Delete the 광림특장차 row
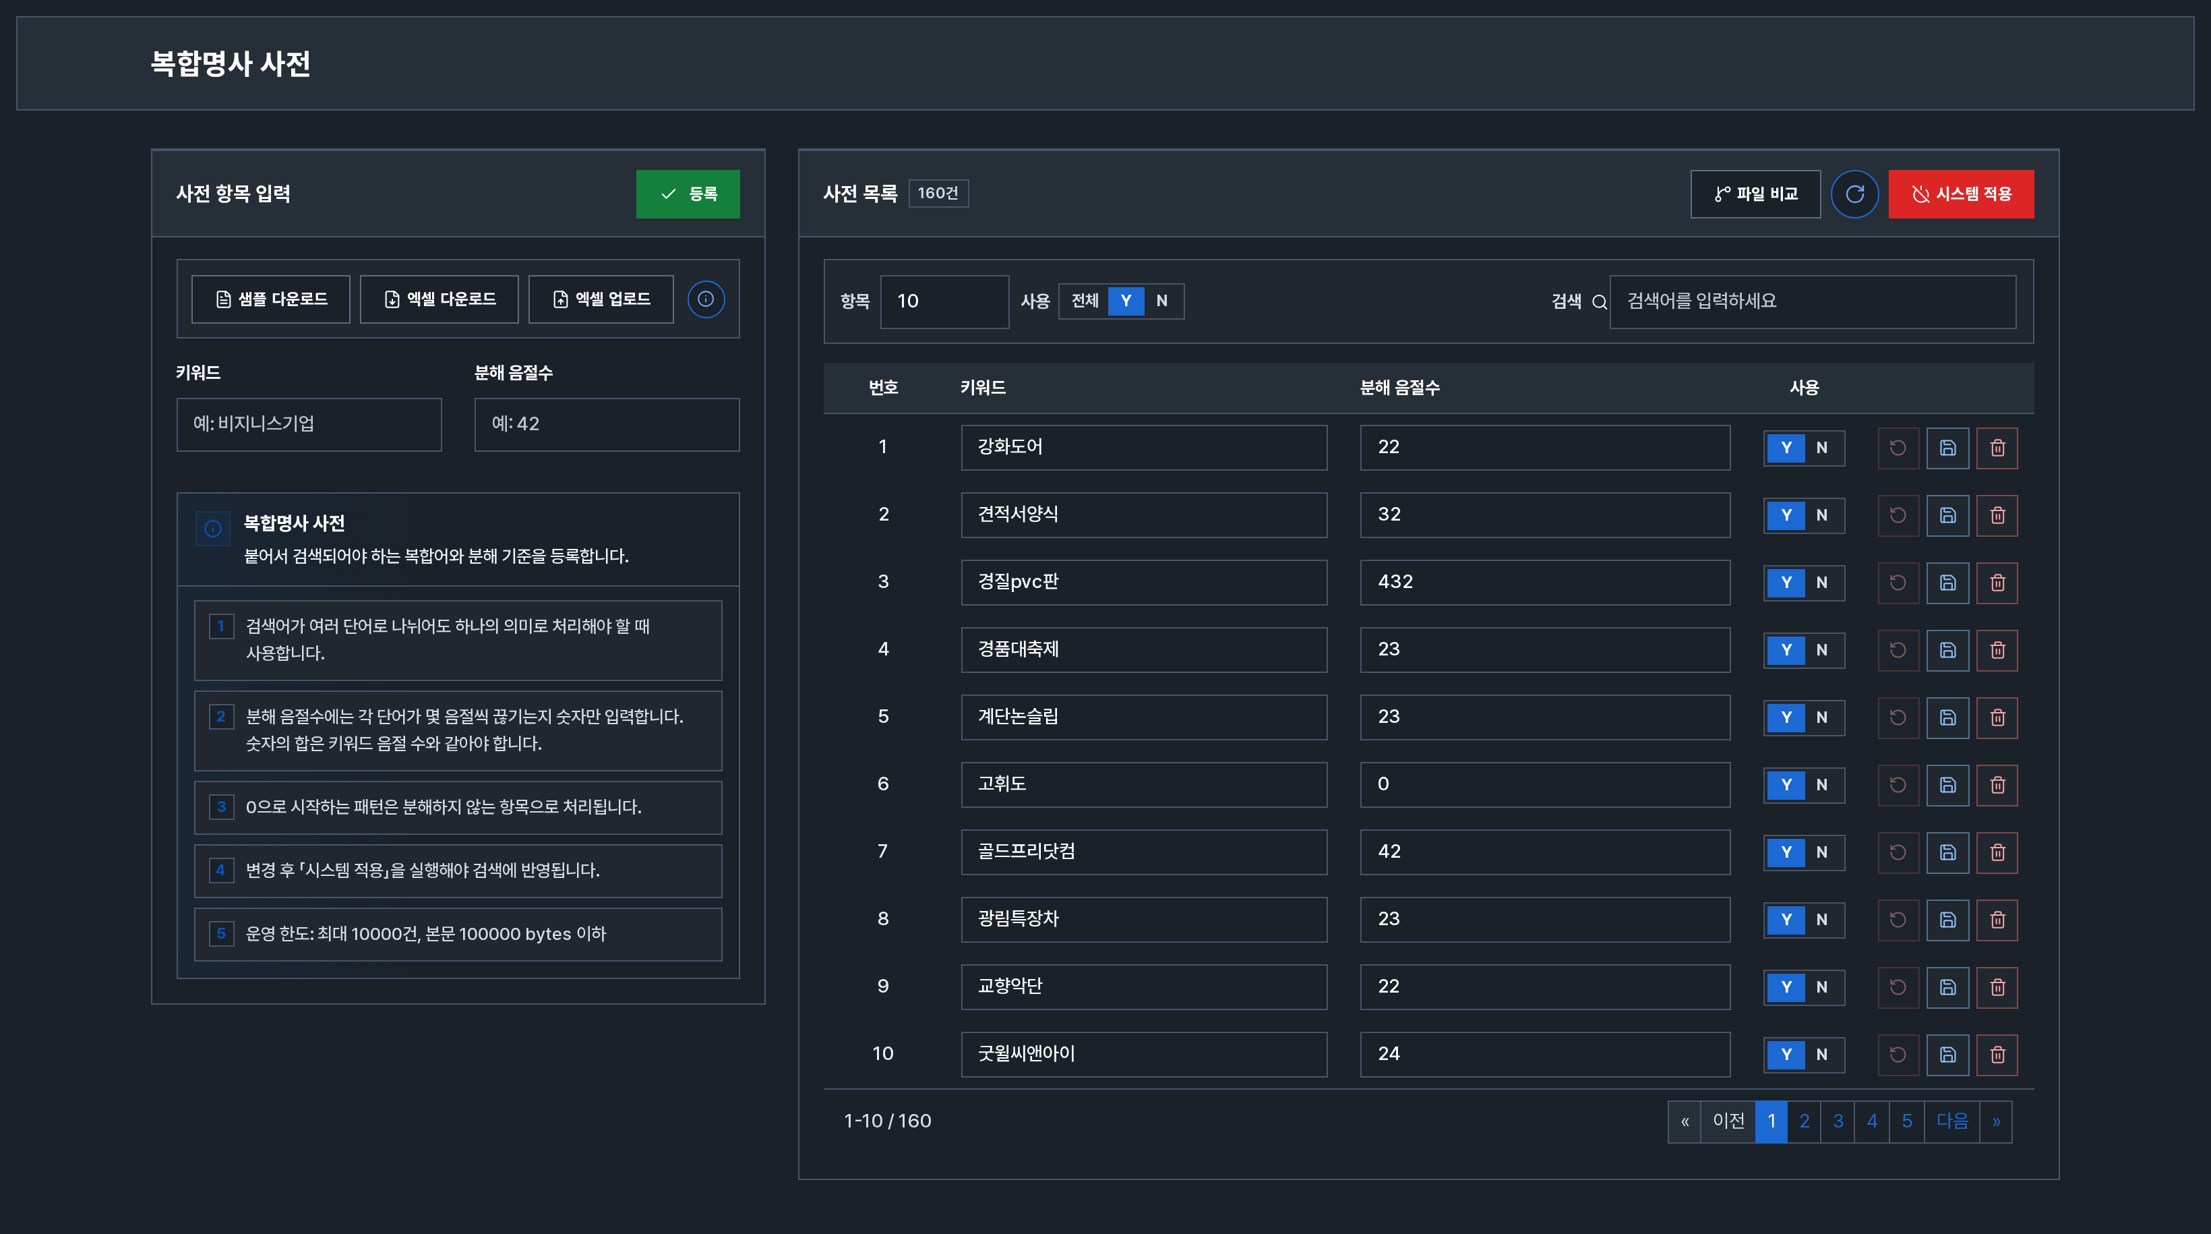 click(x=1997, y=920)
